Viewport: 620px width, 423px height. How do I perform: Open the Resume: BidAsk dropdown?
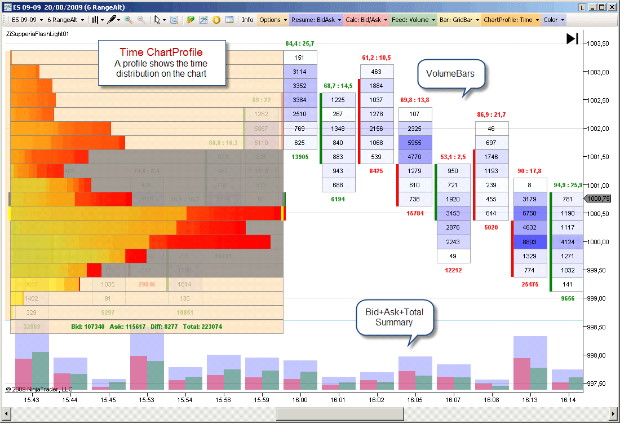[x=316, y=20]
